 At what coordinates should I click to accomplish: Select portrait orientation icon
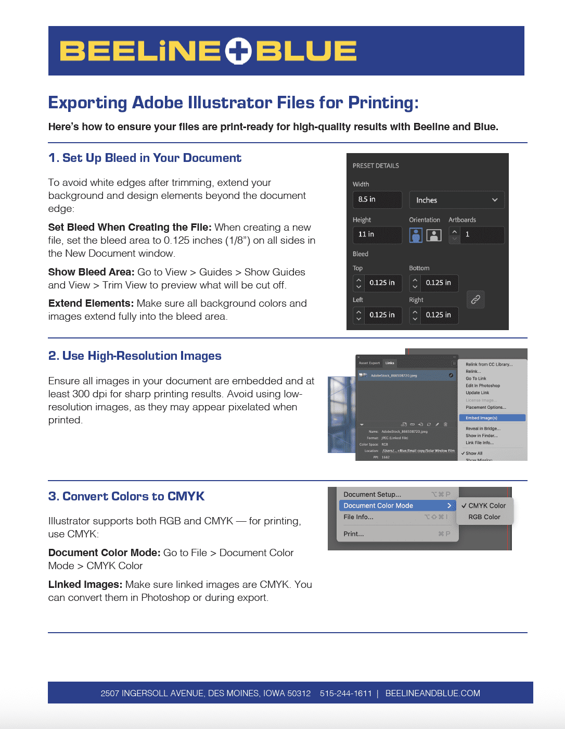tap(416, 235)
